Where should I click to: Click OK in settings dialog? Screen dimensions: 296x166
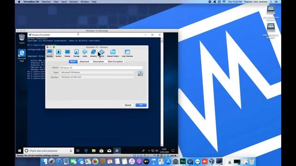point(141,105)
